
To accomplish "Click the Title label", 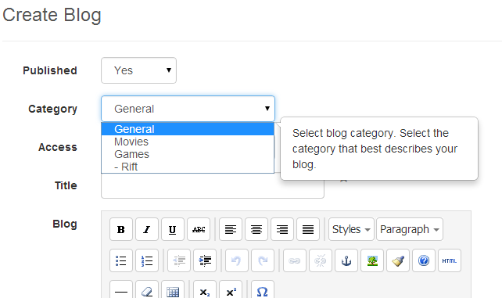I will pos(66,185).
